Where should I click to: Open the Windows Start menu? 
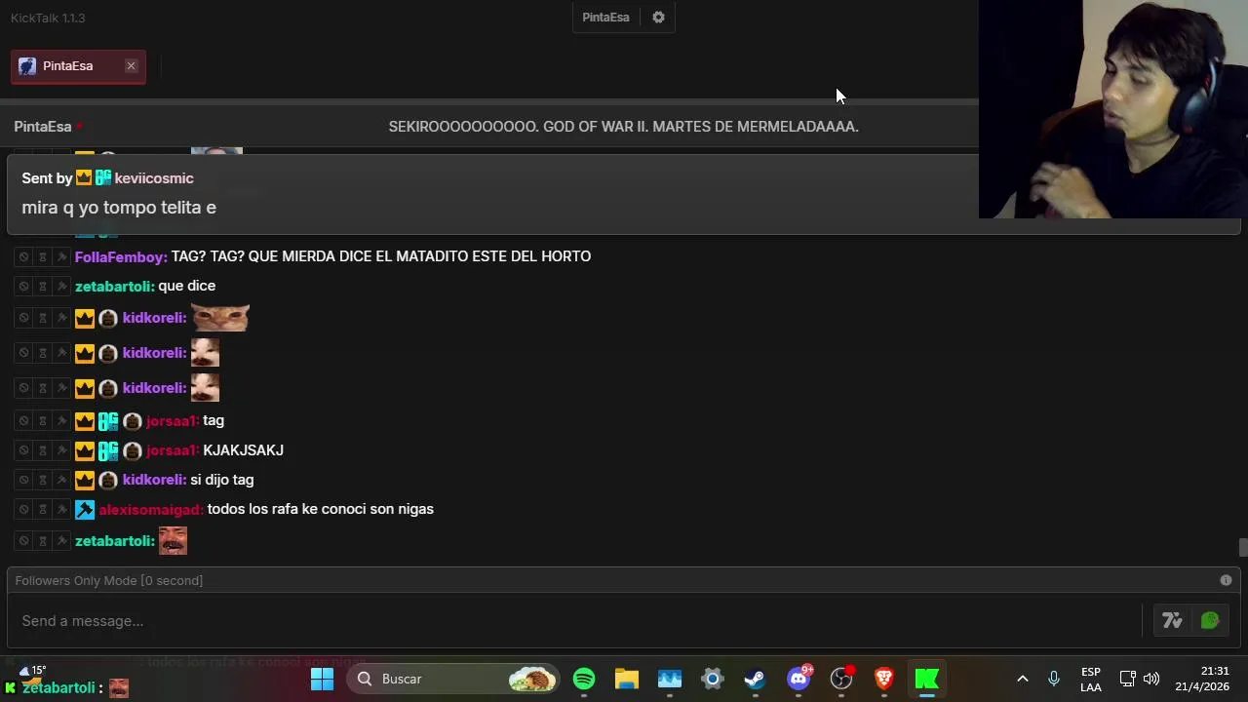[x=322, y=679]
